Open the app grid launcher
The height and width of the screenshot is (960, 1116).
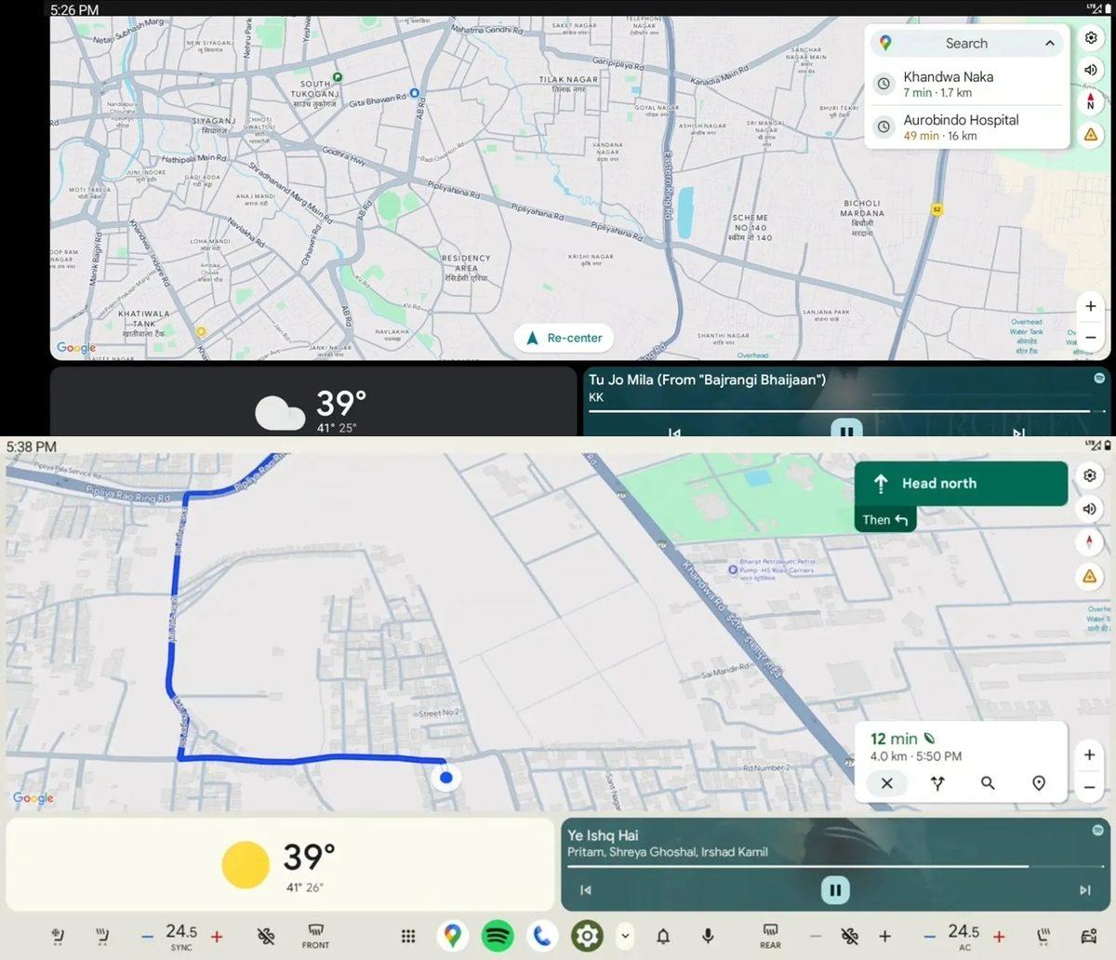coord(408,936)
